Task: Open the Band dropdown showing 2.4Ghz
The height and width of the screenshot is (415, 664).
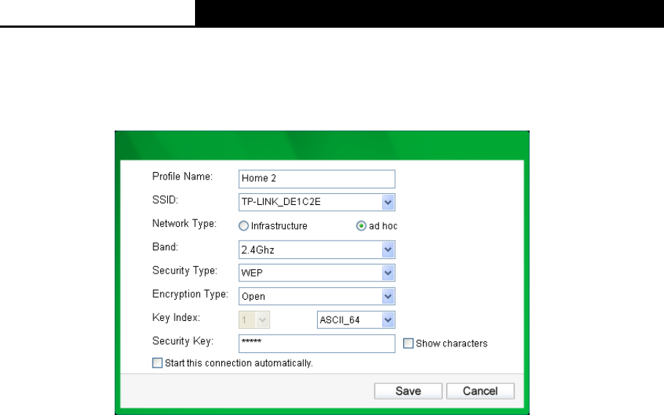Action: [x=317, y=249]
